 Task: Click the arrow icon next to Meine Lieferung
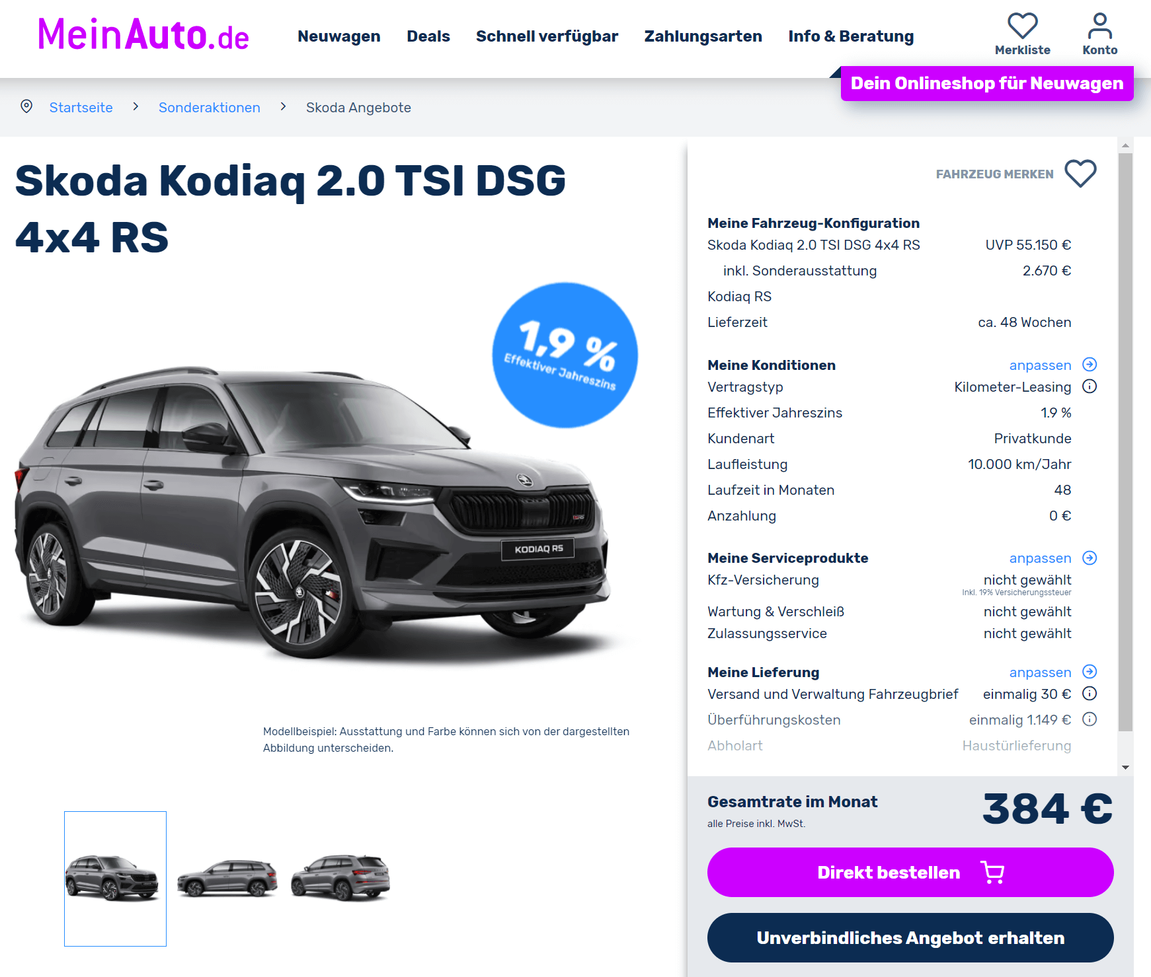(1090, 672)
